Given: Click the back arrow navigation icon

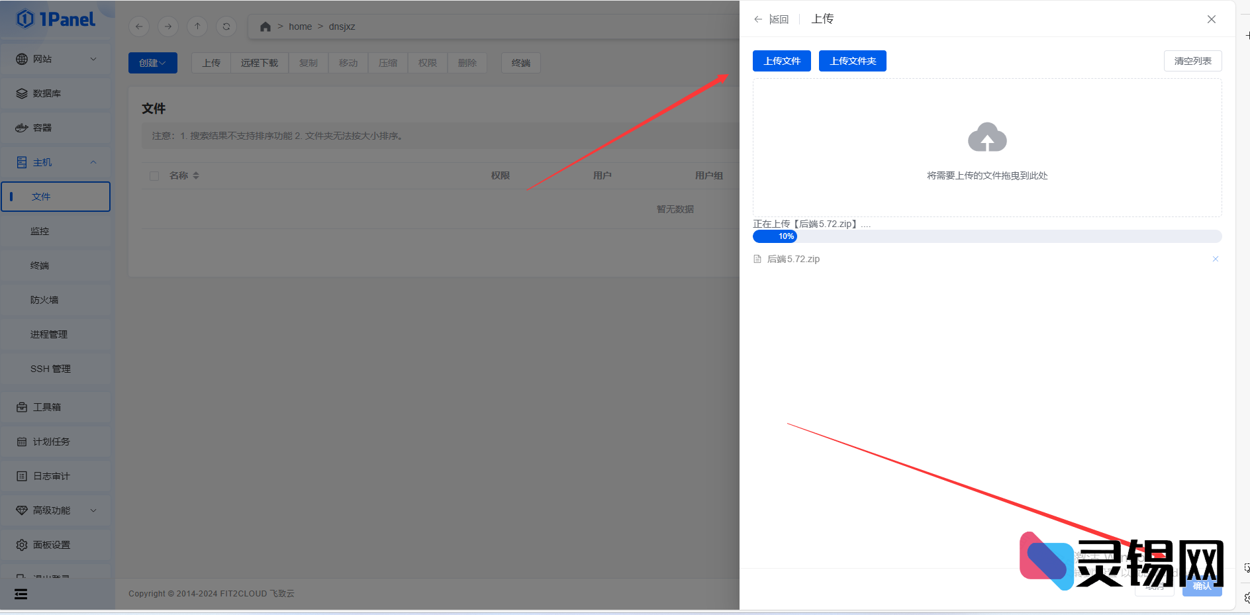Looking at the screenshot, I should tap(139, 26).
